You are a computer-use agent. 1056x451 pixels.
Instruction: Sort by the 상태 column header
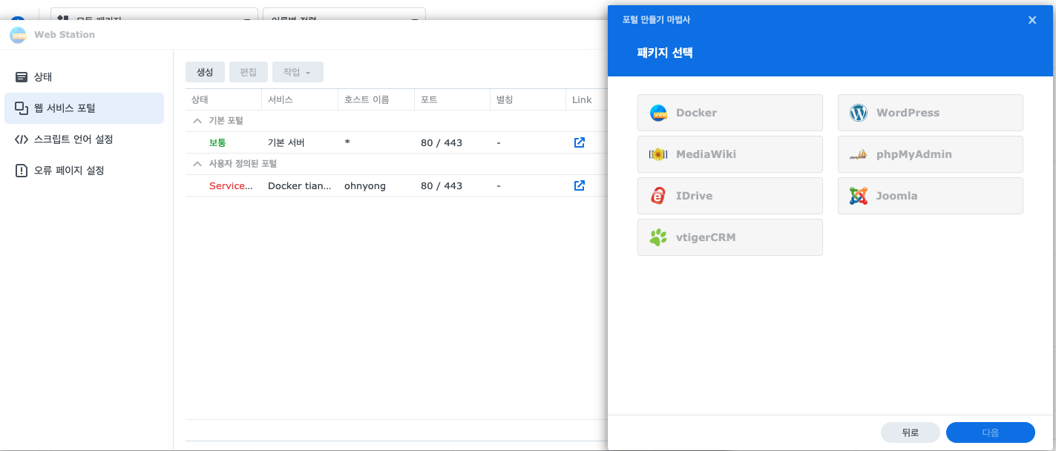(223, 99)
